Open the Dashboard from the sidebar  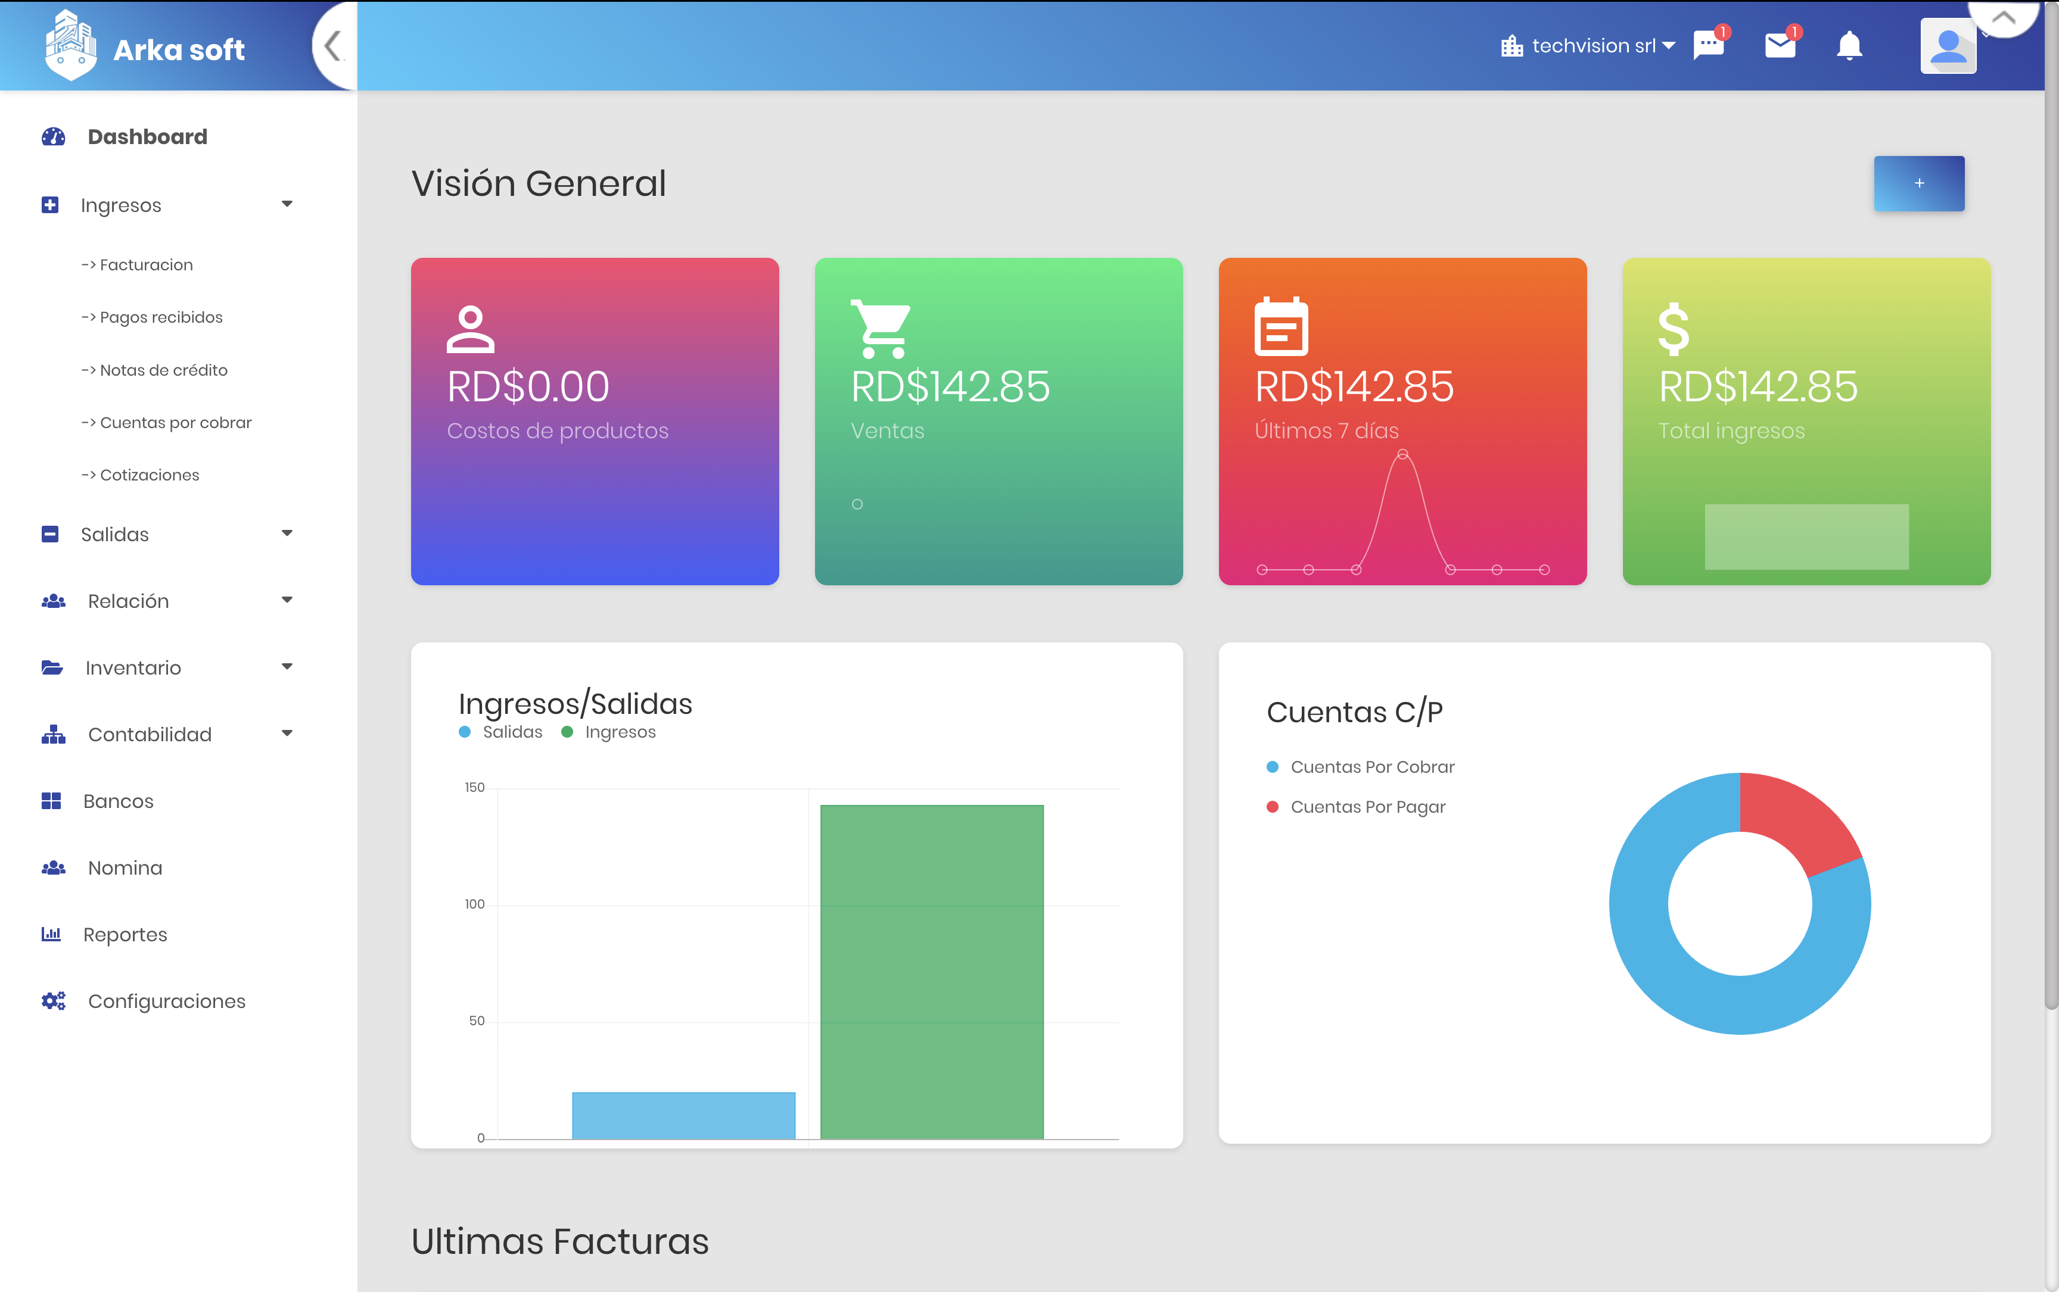[146, 136]
